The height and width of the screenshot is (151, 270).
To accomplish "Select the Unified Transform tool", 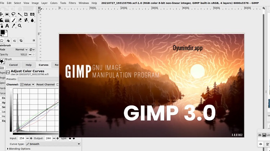I will click(x=32, y=14).
